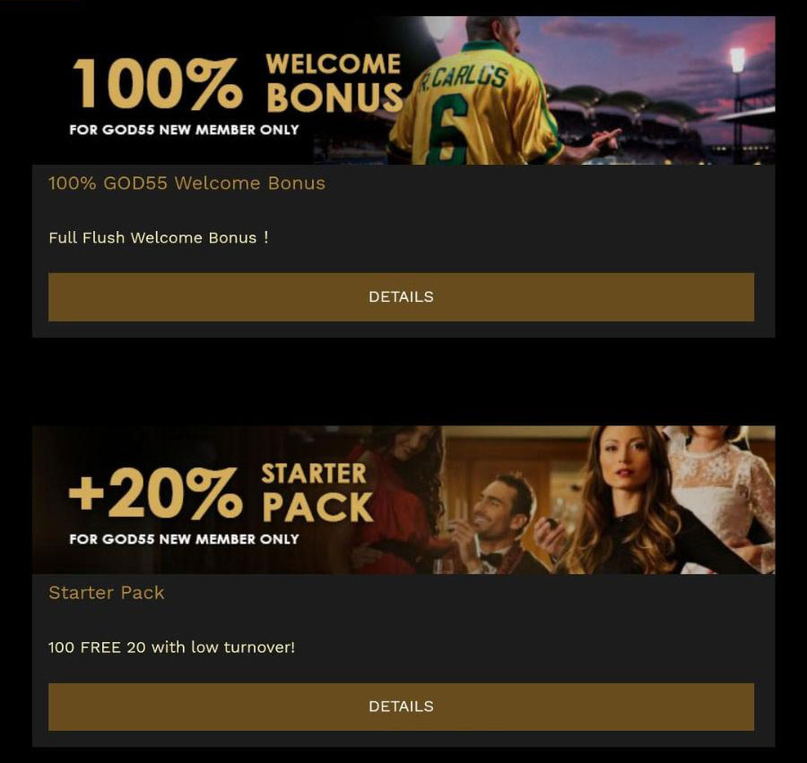The height and width of the screenshot is (763, 807).
Task: Open DETAILS for the 100% Welcome Bonus
Action: point(401,296)
